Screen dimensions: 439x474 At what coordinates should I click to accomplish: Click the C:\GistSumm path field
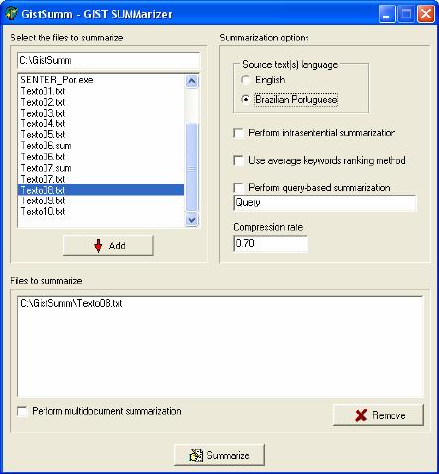tap(109, 60)
